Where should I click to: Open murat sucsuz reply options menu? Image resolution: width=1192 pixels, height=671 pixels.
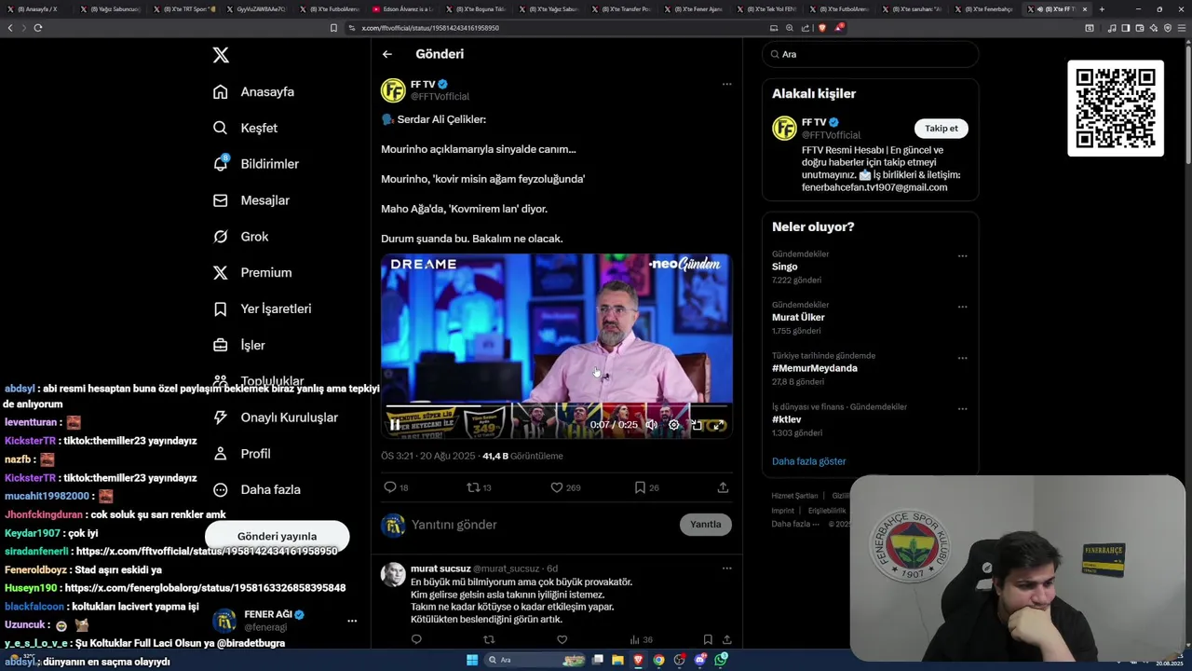pos(726,568)
